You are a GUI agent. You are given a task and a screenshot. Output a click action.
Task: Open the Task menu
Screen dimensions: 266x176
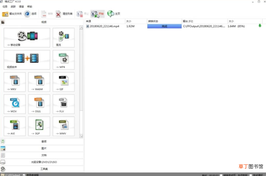[5, 7]
